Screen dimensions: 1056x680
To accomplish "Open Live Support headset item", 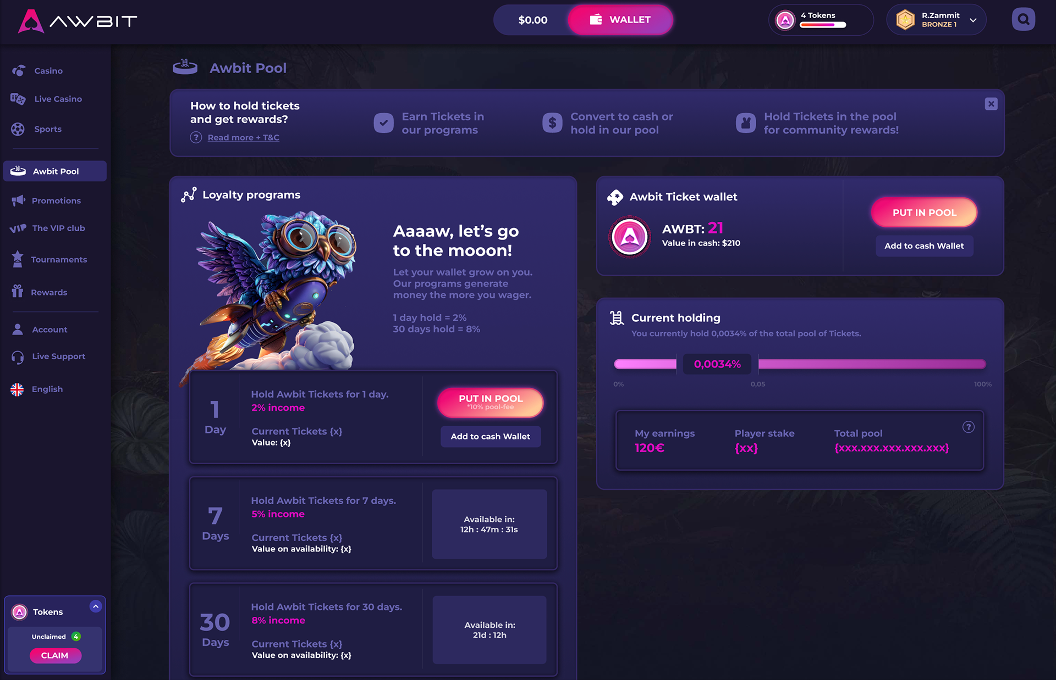I will click(48, 356).
